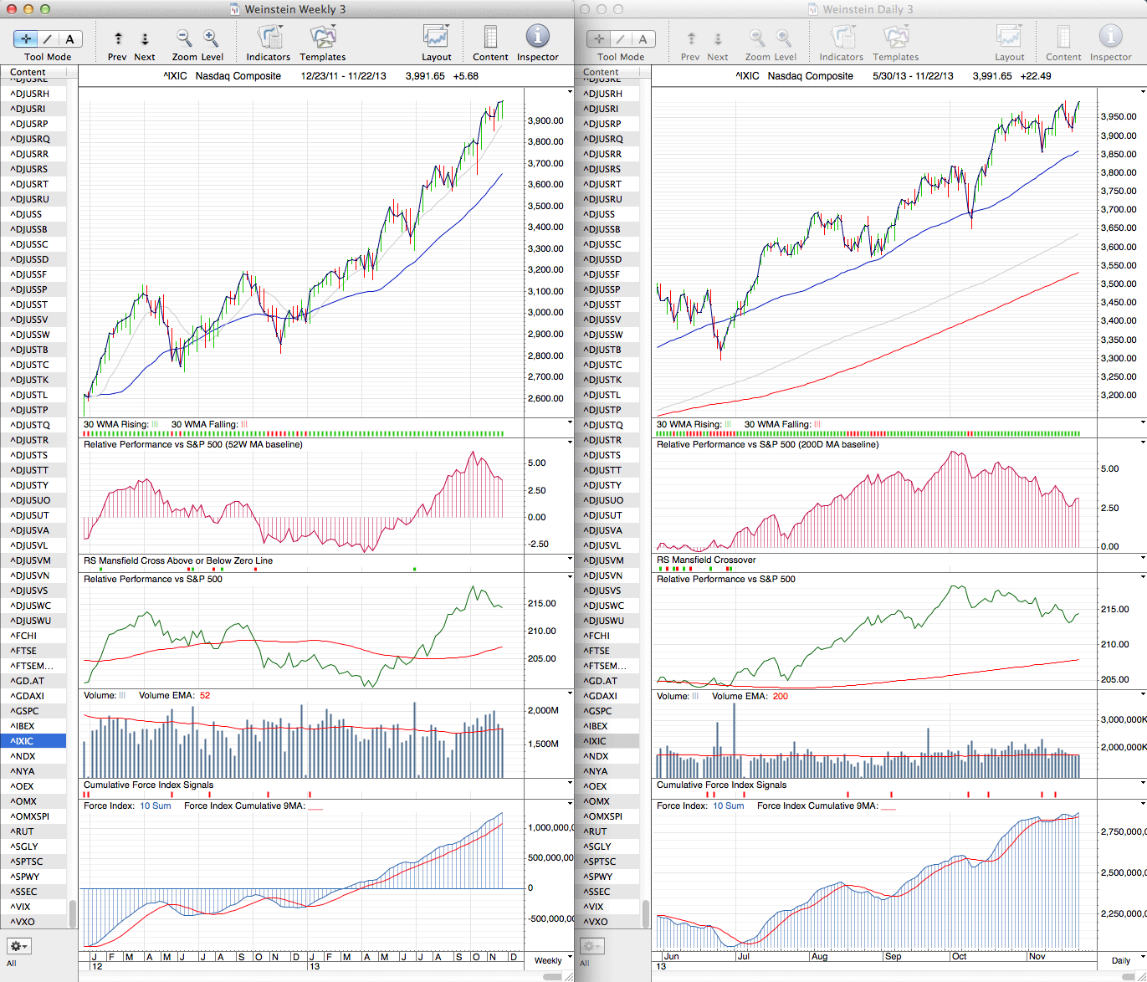Select ^VIX in the Weekly window list
The height and width of the screenshot is (982, 1147).
[x=33, y=907]
